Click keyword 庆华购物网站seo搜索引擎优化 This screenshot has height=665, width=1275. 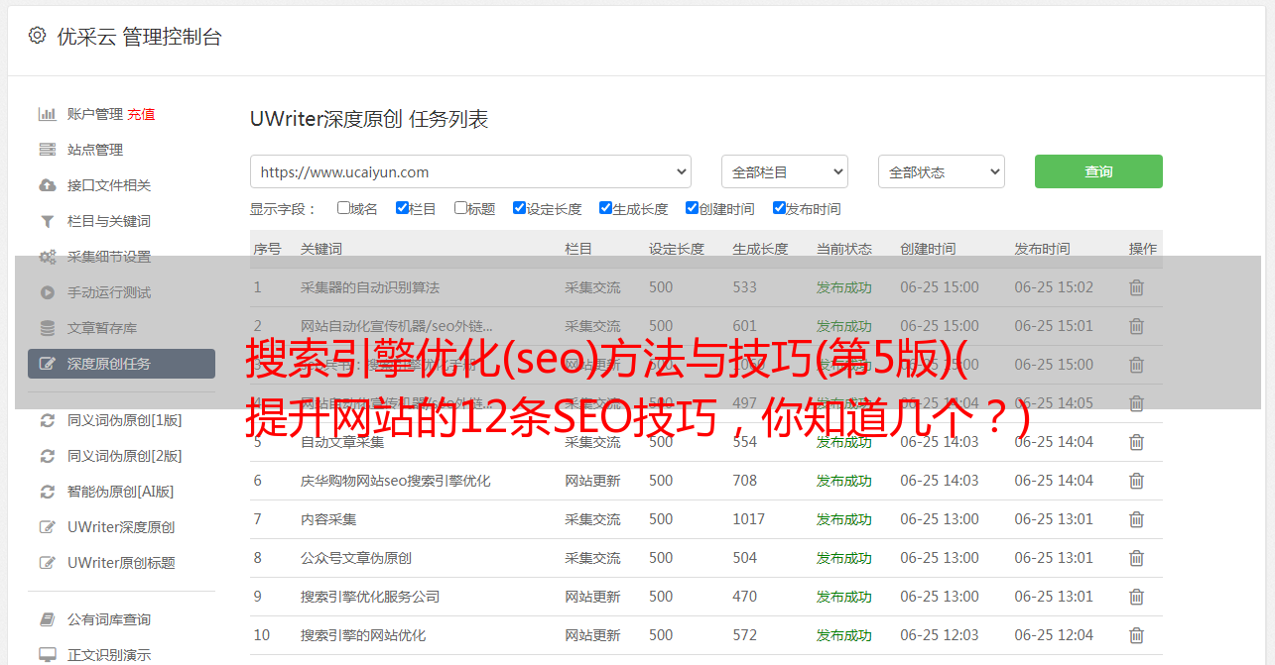pos(396,481)
